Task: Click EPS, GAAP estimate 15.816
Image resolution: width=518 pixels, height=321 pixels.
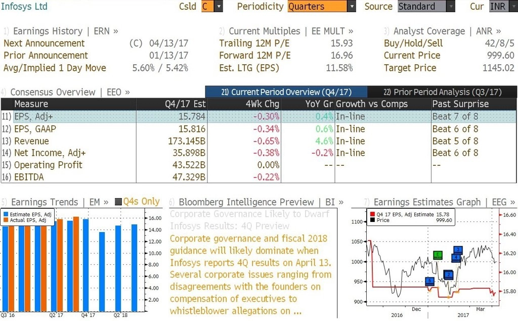Action: pyautogui.click(x=192, y=129)
